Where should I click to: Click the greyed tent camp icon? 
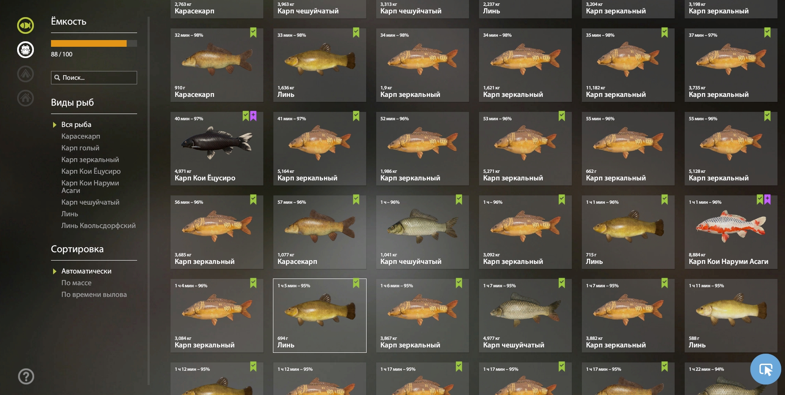25,74
